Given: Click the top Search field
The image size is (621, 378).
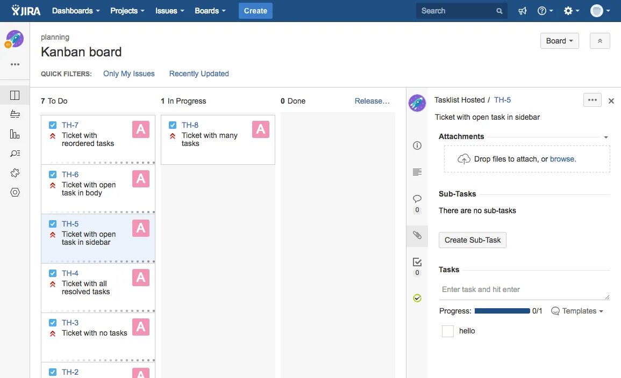Looking at the screenshot, I should point(461,11).
